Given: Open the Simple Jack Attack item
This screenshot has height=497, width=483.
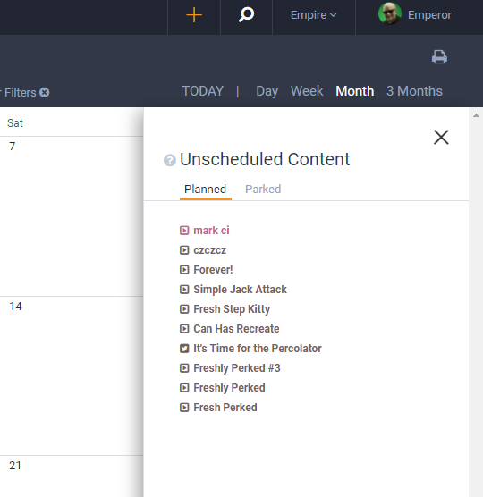Looking at the screenshot, I should (240, 290).
